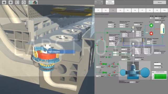The image size is (168, 94).
Task: Click the pressure tank with level gauge
Action: point(162,29)
